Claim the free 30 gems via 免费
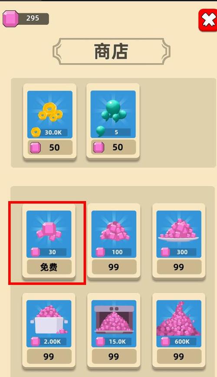 point(49,267)
